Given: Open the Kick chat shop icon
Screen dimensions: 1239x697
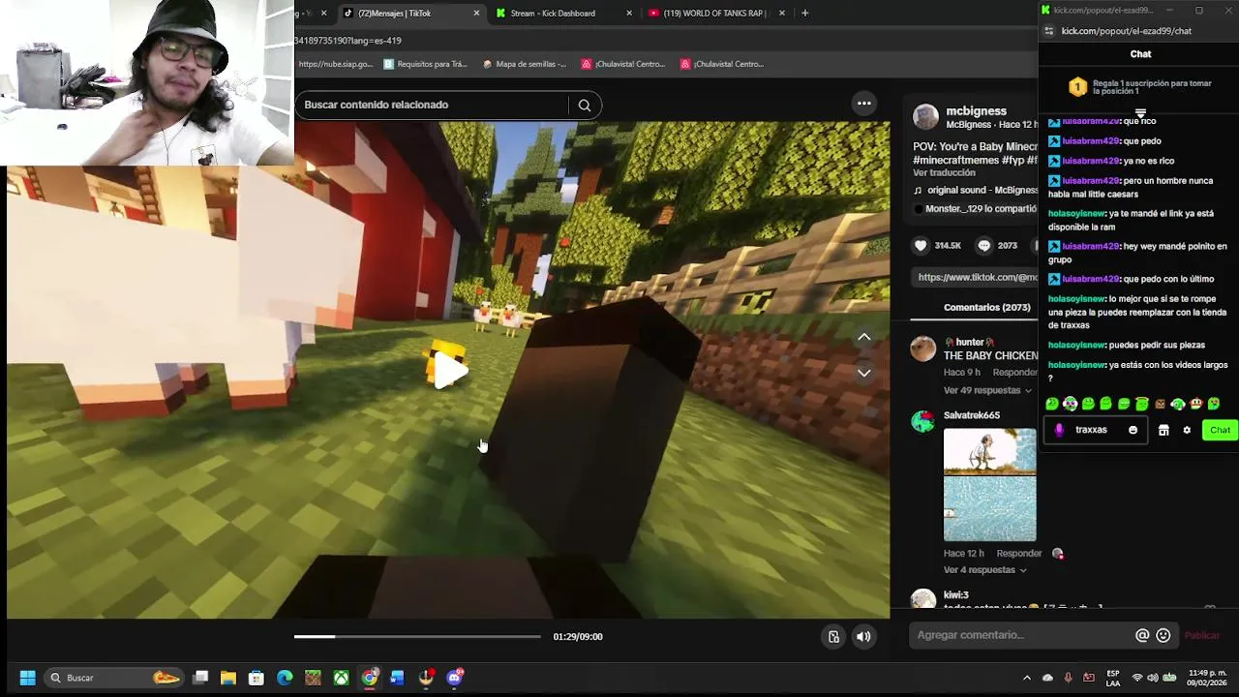Looking at the screenshot, I should (x=1163, y=431).
